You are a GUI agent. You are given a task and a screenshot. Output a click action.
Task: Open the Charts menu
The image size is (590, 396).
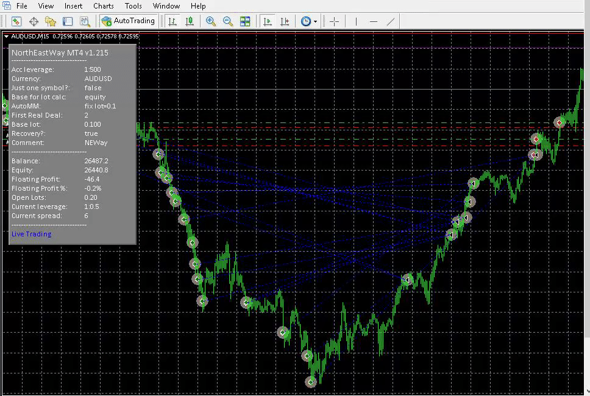click(104, 6)
